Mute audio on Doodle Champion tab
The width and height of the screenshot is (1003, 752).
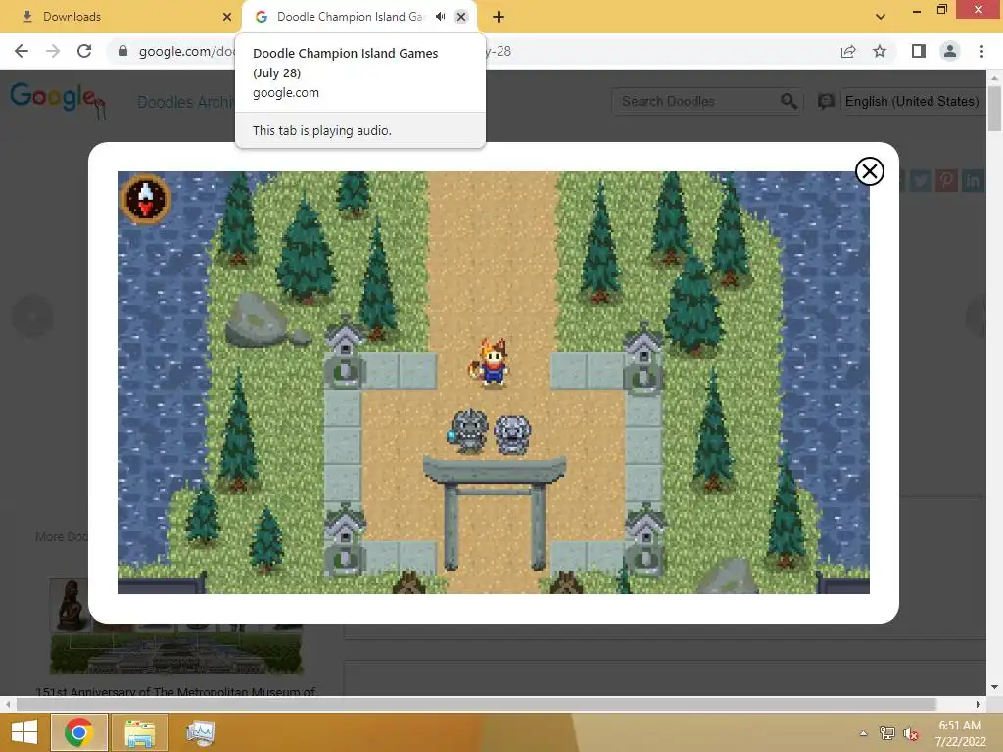[440, 17]
